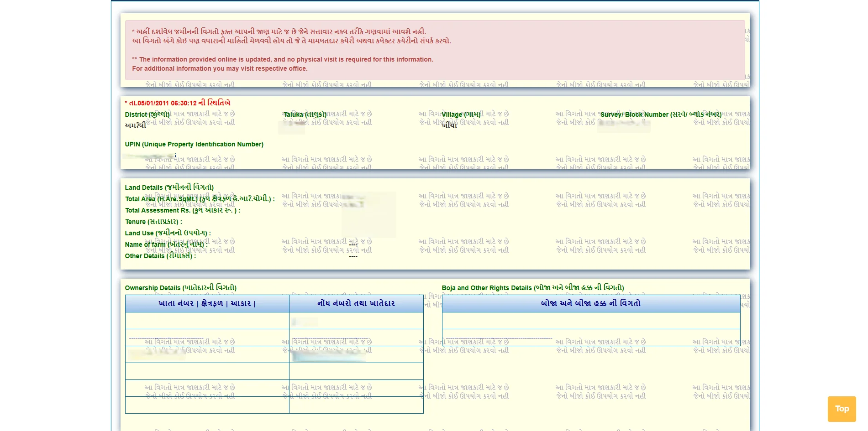Select the village value ખીચા

pyautogui.click(x=449, y=125)
